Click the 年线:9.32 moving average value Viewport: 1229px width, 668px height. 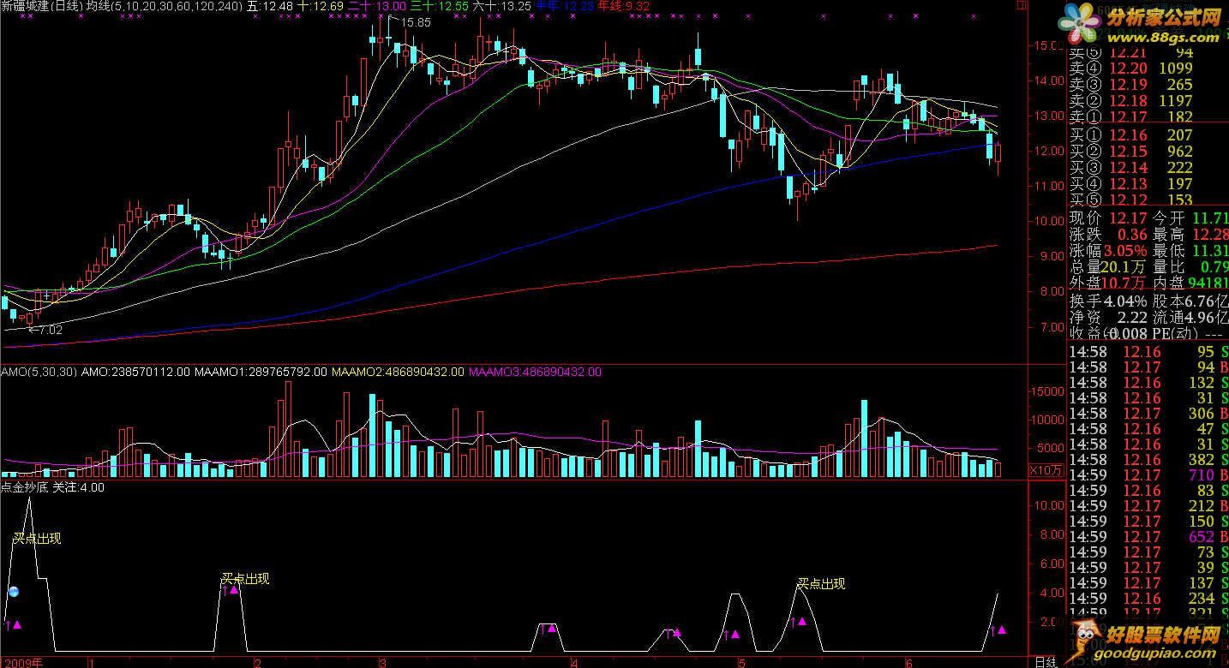tap(624, 6)
